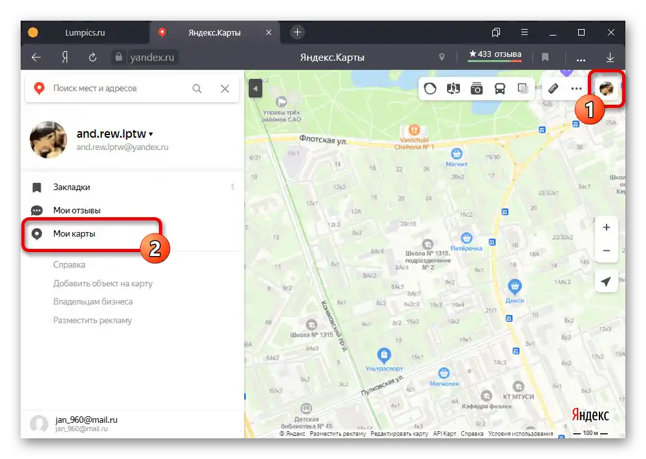Open the downloads arrow icon
Image resolution: width=646 pixels, height=459 pixels.
[x=610, y=58]
